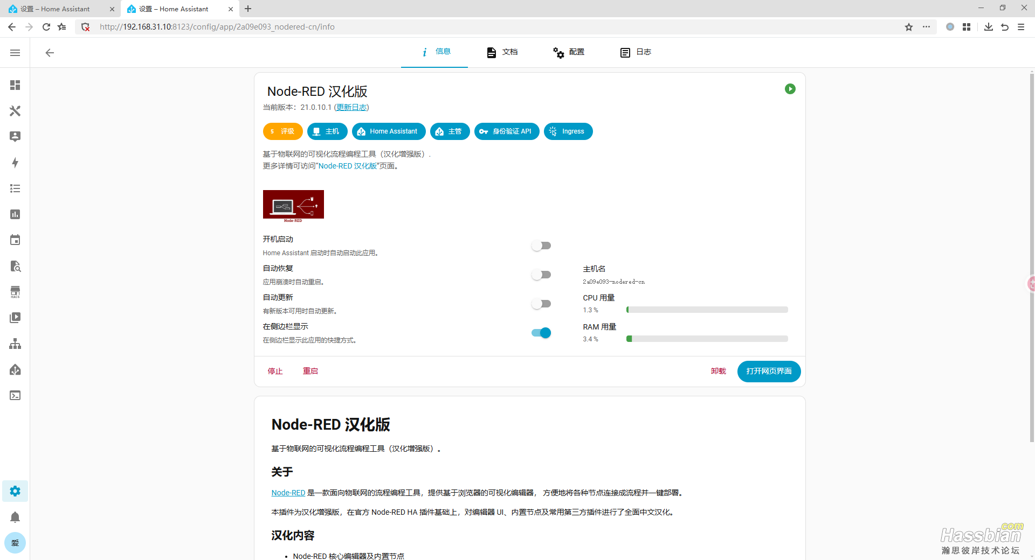Viewport: 1035px width, 560px height.
Task: Open the Terminal icon in sidebar
Action: pos(15,395)
